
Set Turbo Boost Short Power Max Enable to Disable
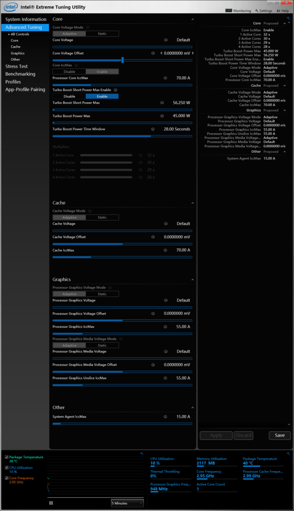69,97
